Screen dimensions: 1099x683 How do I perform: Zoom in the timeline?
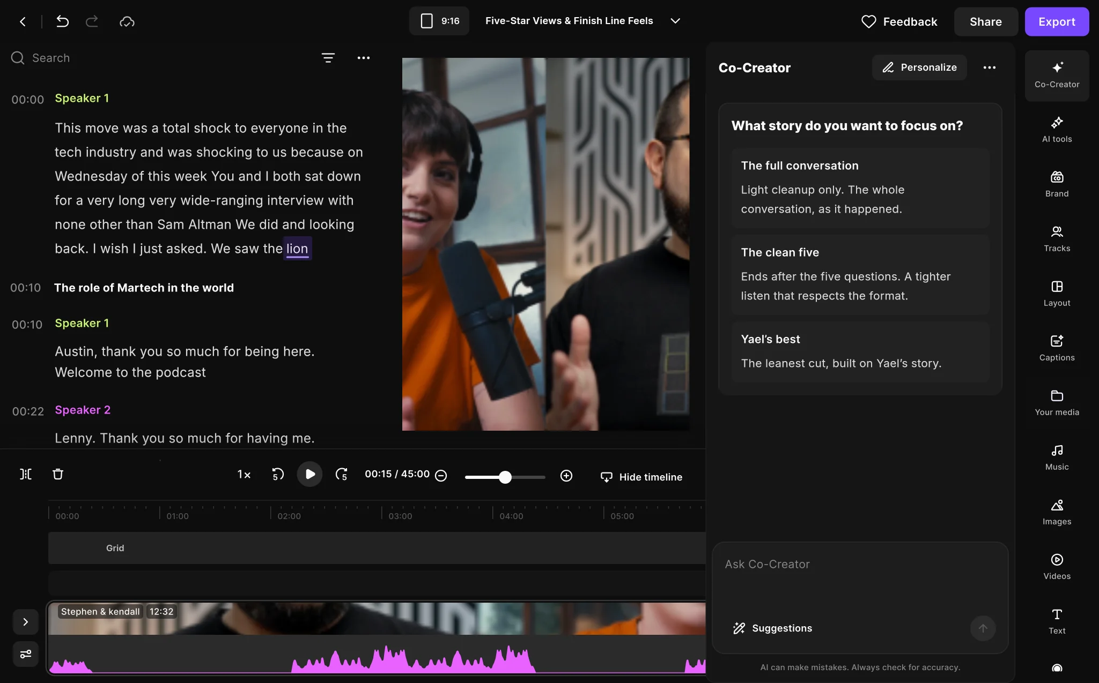pos(566,476)
